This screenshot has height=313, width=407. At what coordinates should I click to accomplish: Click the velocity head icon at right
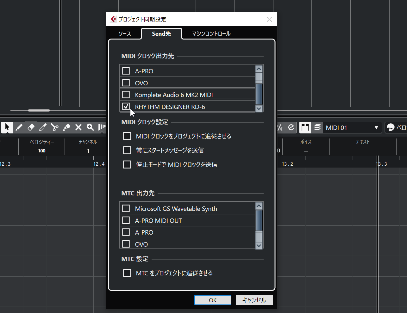tap(391, 127)
